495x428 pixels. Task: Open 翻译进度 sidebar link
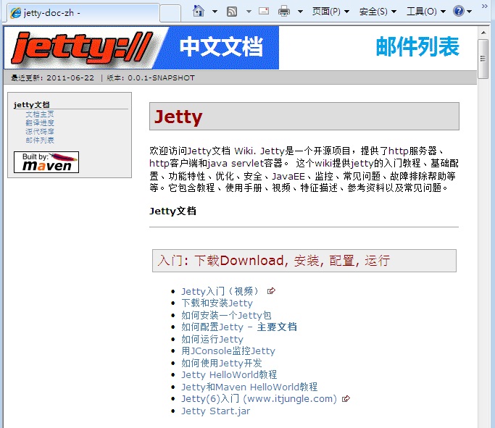(x=40, y=122)
